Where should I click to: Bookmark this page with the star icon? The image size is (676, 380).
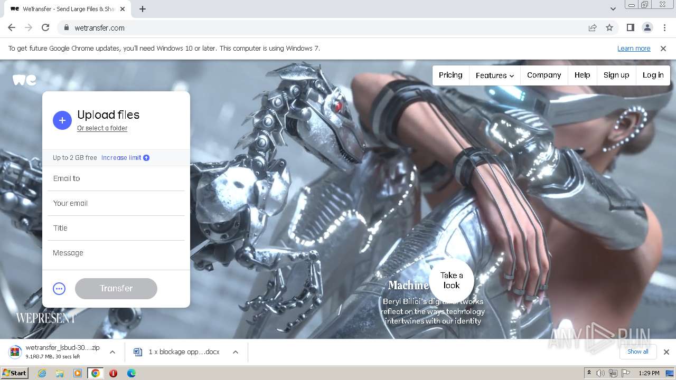click(x=609, y=27)
